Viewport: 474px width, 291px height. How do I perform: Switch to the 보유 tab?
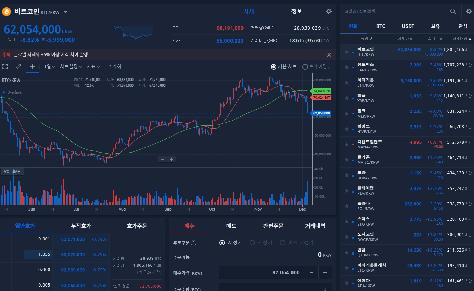point(435,26)
